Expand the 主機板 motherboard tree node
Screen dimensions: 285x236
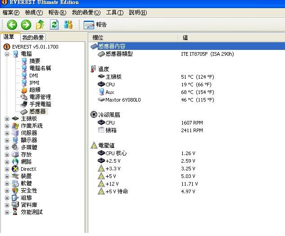click(7, 119)
